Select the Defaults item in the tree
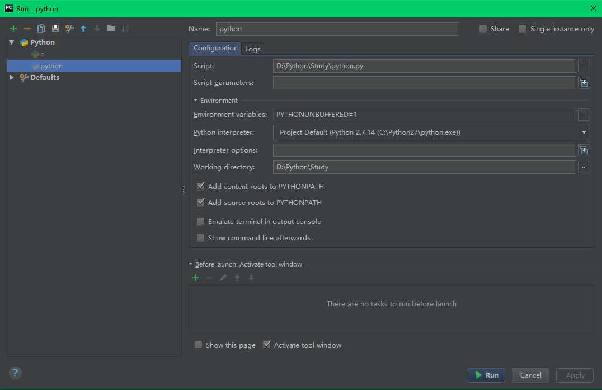This screenshot has height=390, width=602. click(45, 78)
